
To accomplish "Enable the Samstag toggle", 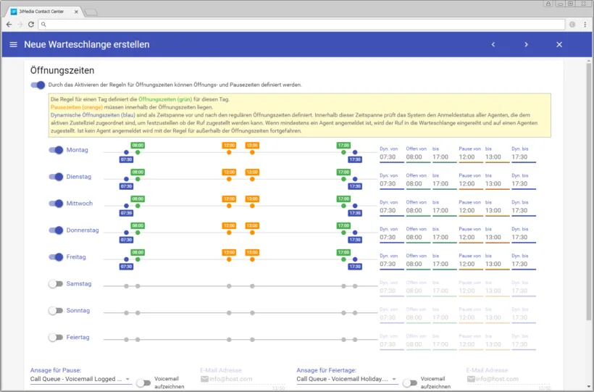I will pyautogui.click(x=56, y=284).
